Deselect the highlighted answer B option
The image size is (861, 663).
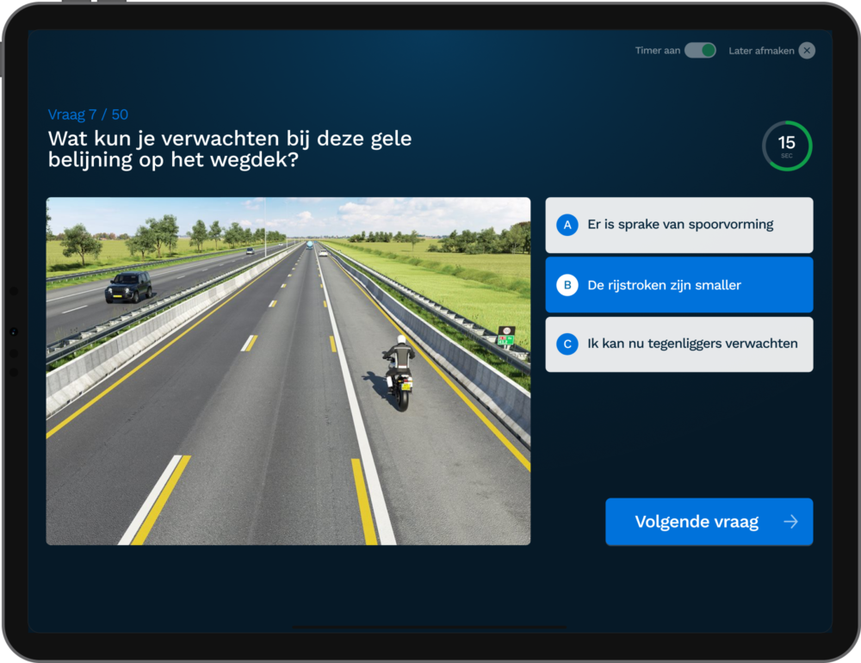pyautogui.click(x=678, y=284)
